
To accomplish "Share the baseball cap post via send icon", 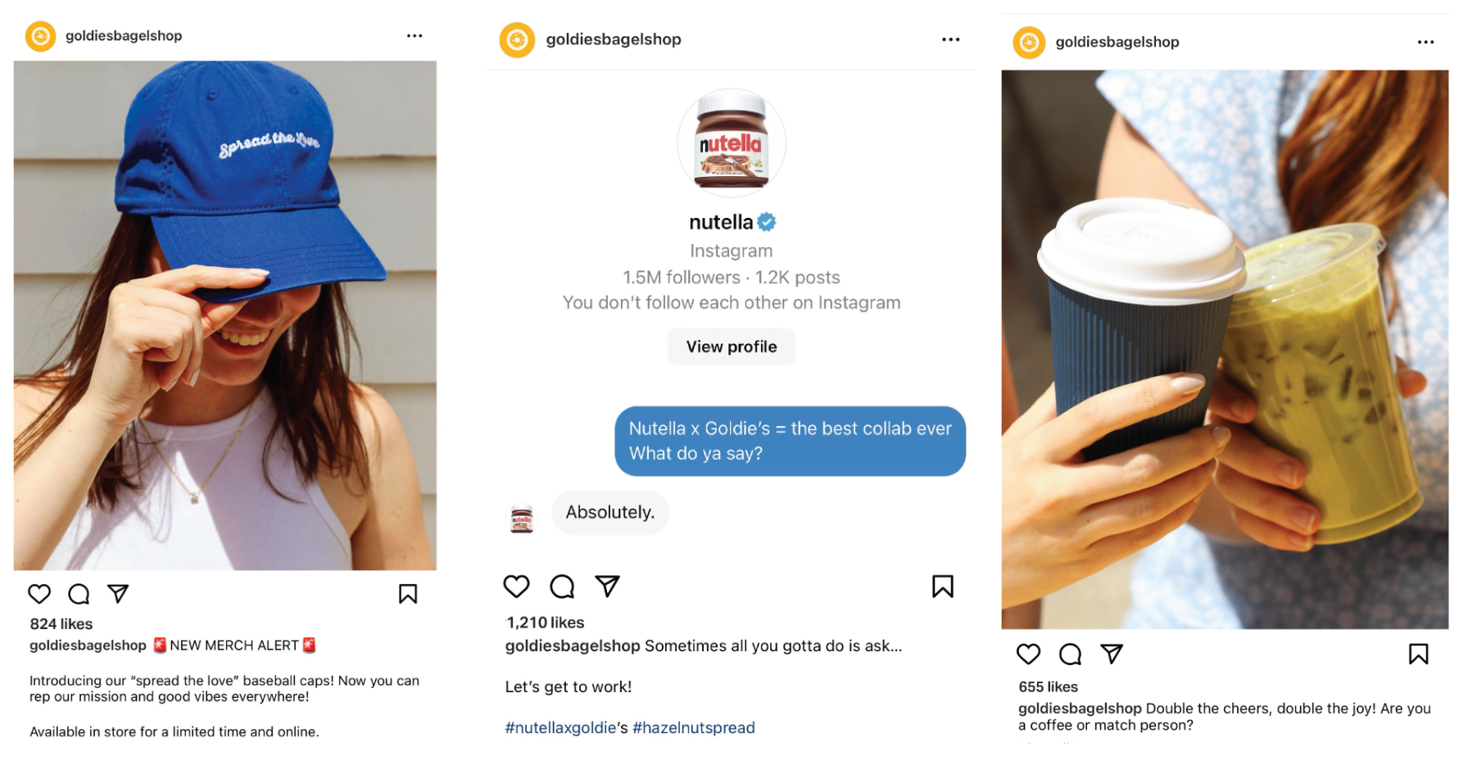I will pos(118,593).
